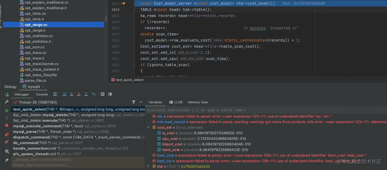The width and height of the screenshot is (387, 170).
Task: Switch to the Console tab
Action: [42, 94]
